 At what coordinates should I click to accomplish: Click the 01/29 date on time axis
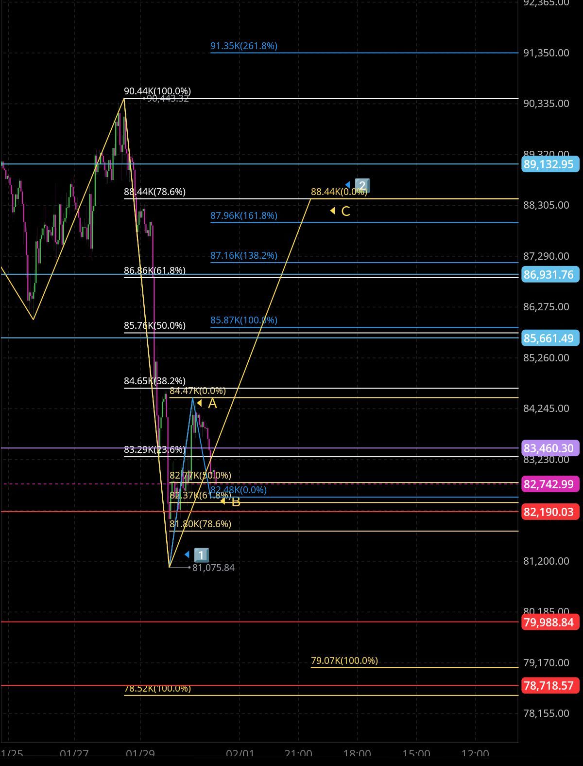[x=140, y=753]
